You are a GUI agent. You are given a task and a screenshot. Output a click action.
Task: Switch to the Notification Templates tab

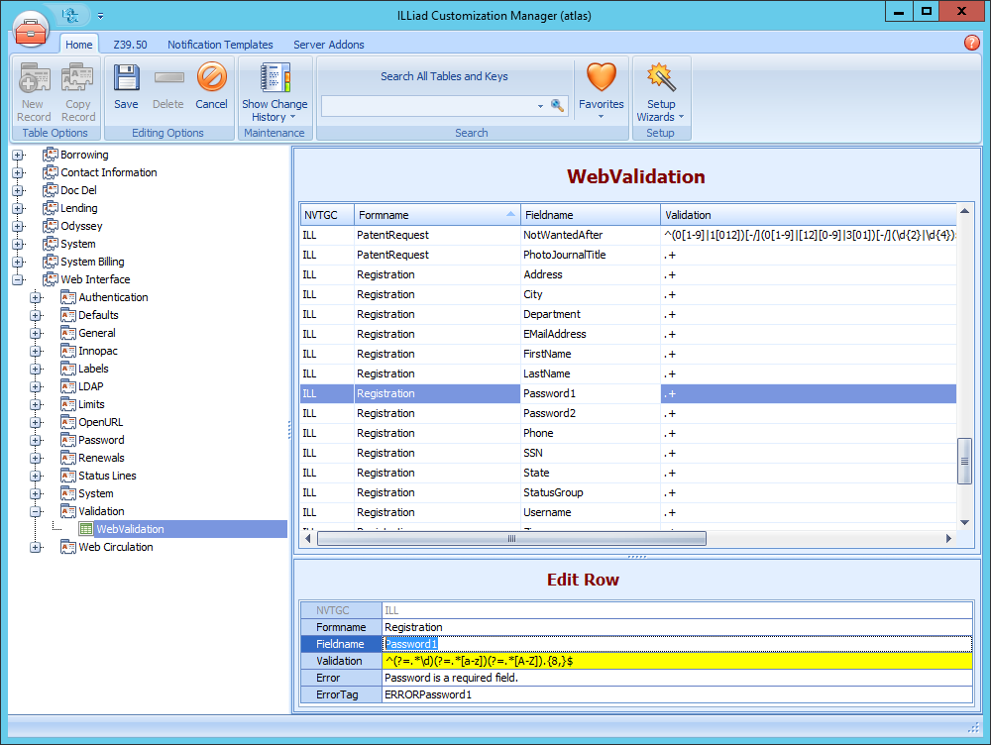(x=220, y=44)
